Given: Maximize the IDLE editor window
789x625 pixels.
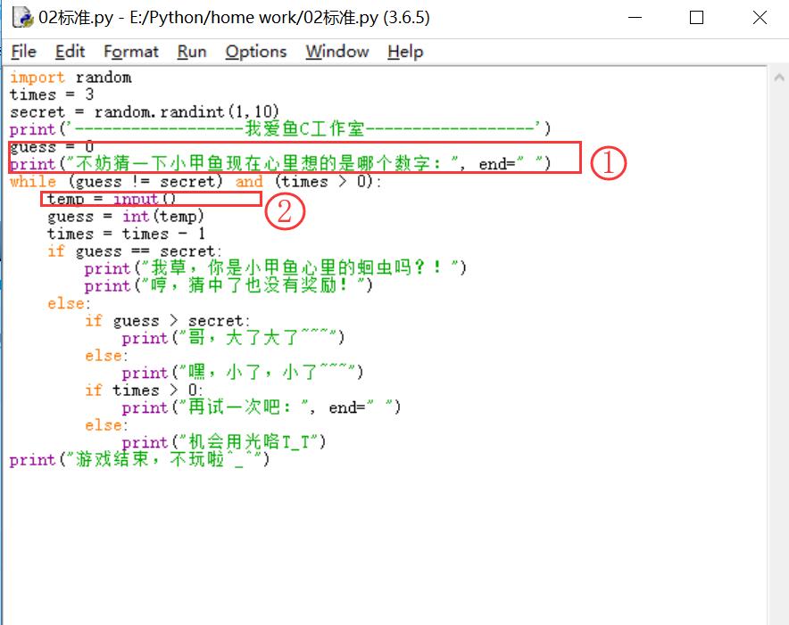Looking at the screenshot, I should tap(697, 18).
